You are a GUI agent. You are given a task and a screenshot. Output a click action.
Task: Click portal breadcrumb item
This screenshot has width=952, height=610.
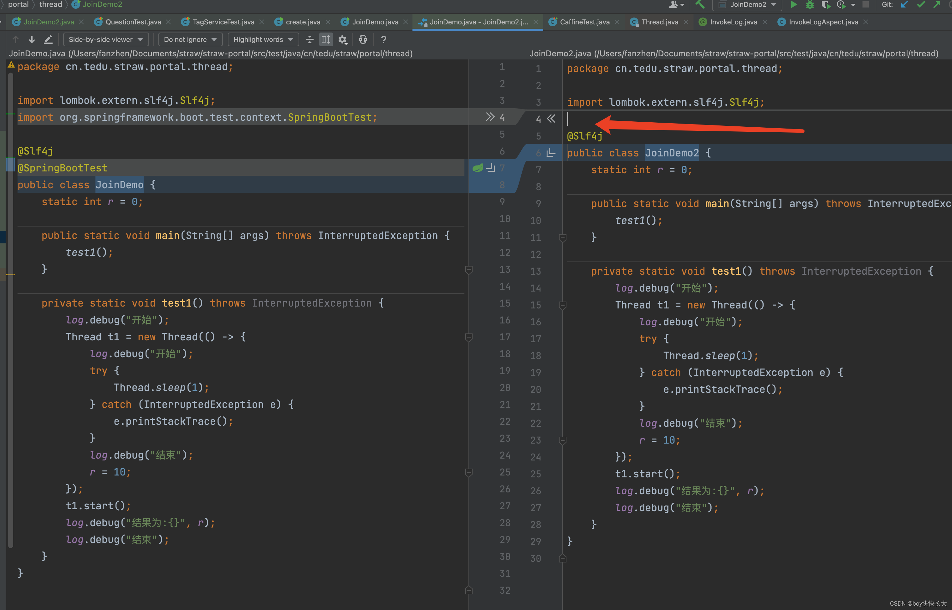[18, 4]
